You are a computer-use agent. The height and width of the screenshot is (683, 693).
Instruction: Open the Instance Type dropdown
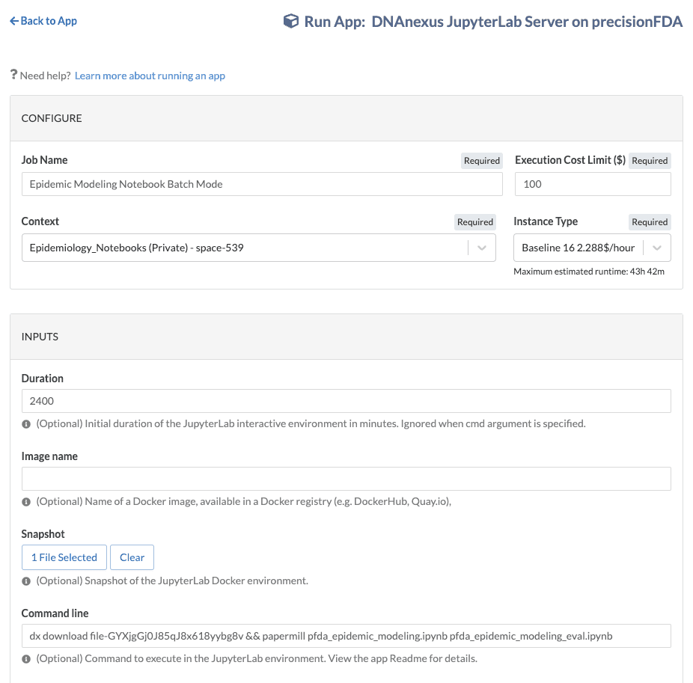click(592, 248)
